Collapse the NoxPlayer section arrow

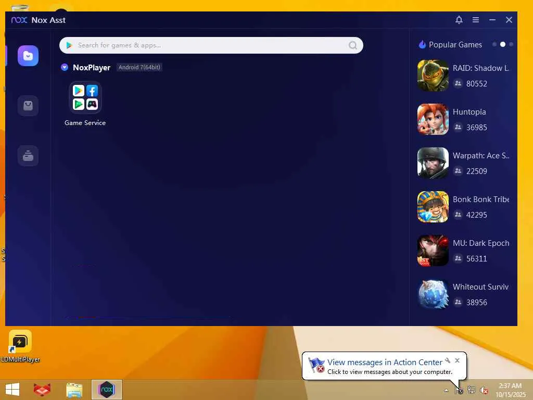pos(65,67)
